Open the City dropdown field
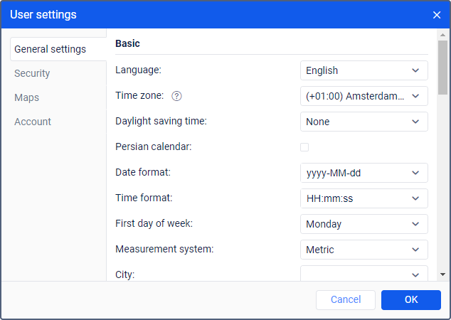 pos(364,274)
